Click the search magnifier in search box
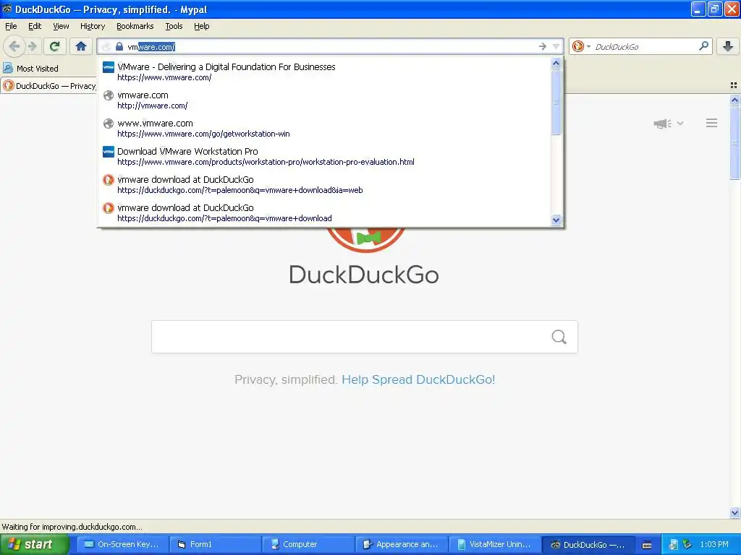The width and height of the screenshot is (741, 555). [x=703, y=46]
